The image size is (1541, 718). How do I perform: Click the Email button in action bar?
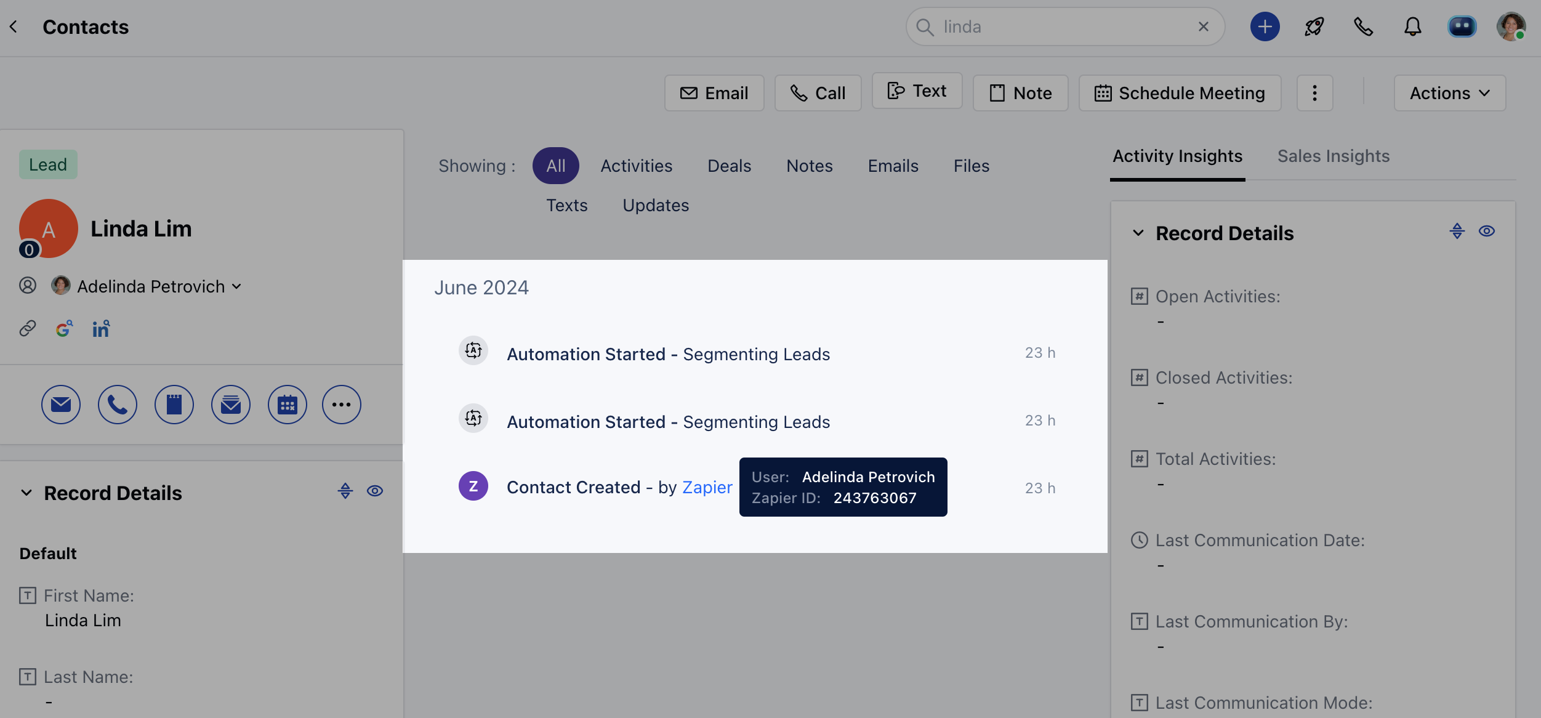714,93
